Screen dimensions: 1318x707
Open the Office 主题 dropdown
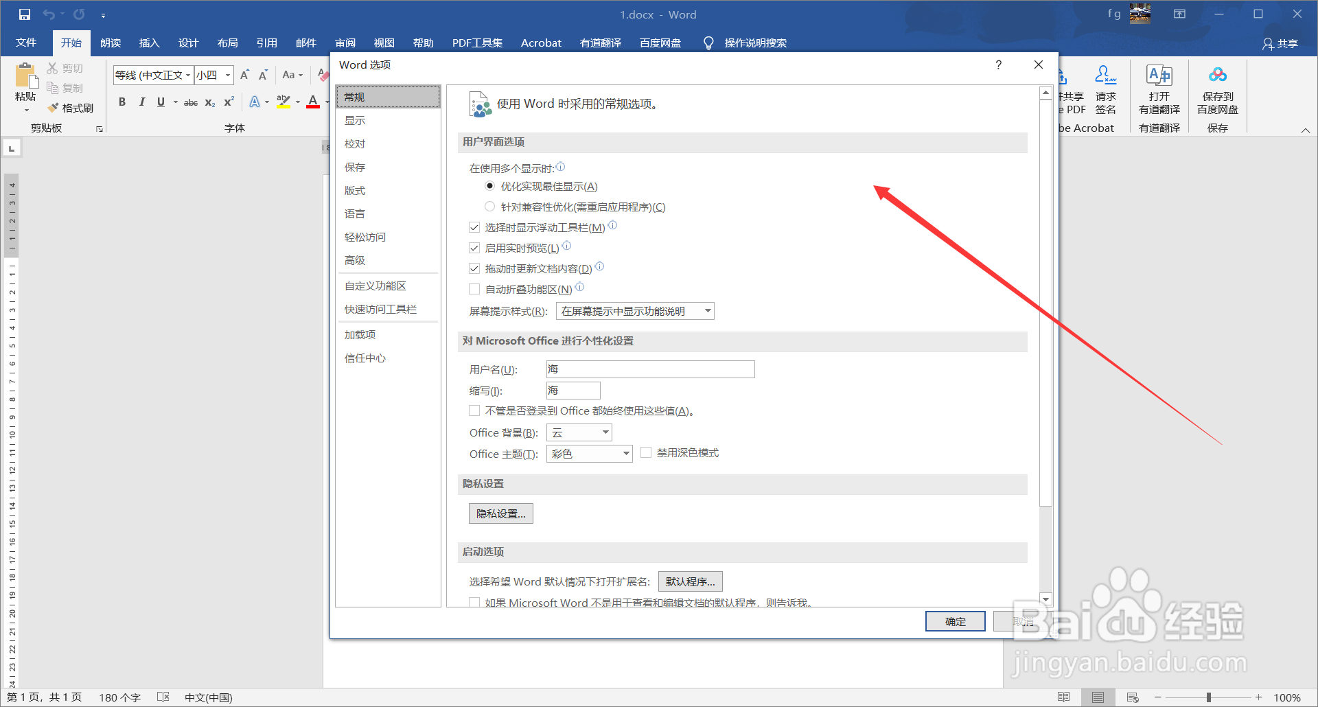589,454
